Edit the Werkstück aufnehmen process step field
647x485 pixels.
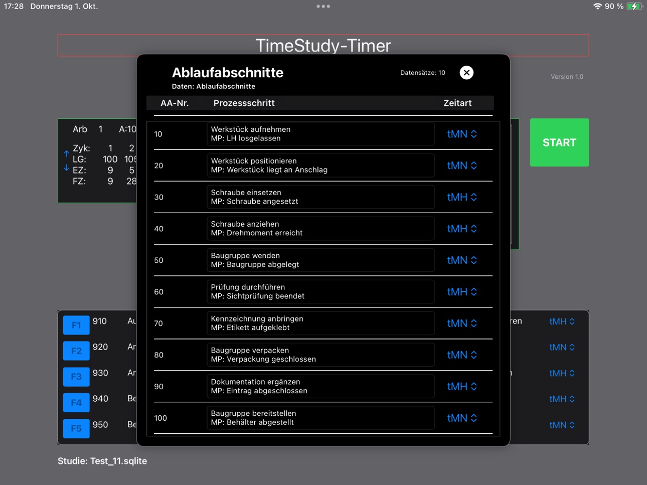pyautogui.click(x=320, y=134)
